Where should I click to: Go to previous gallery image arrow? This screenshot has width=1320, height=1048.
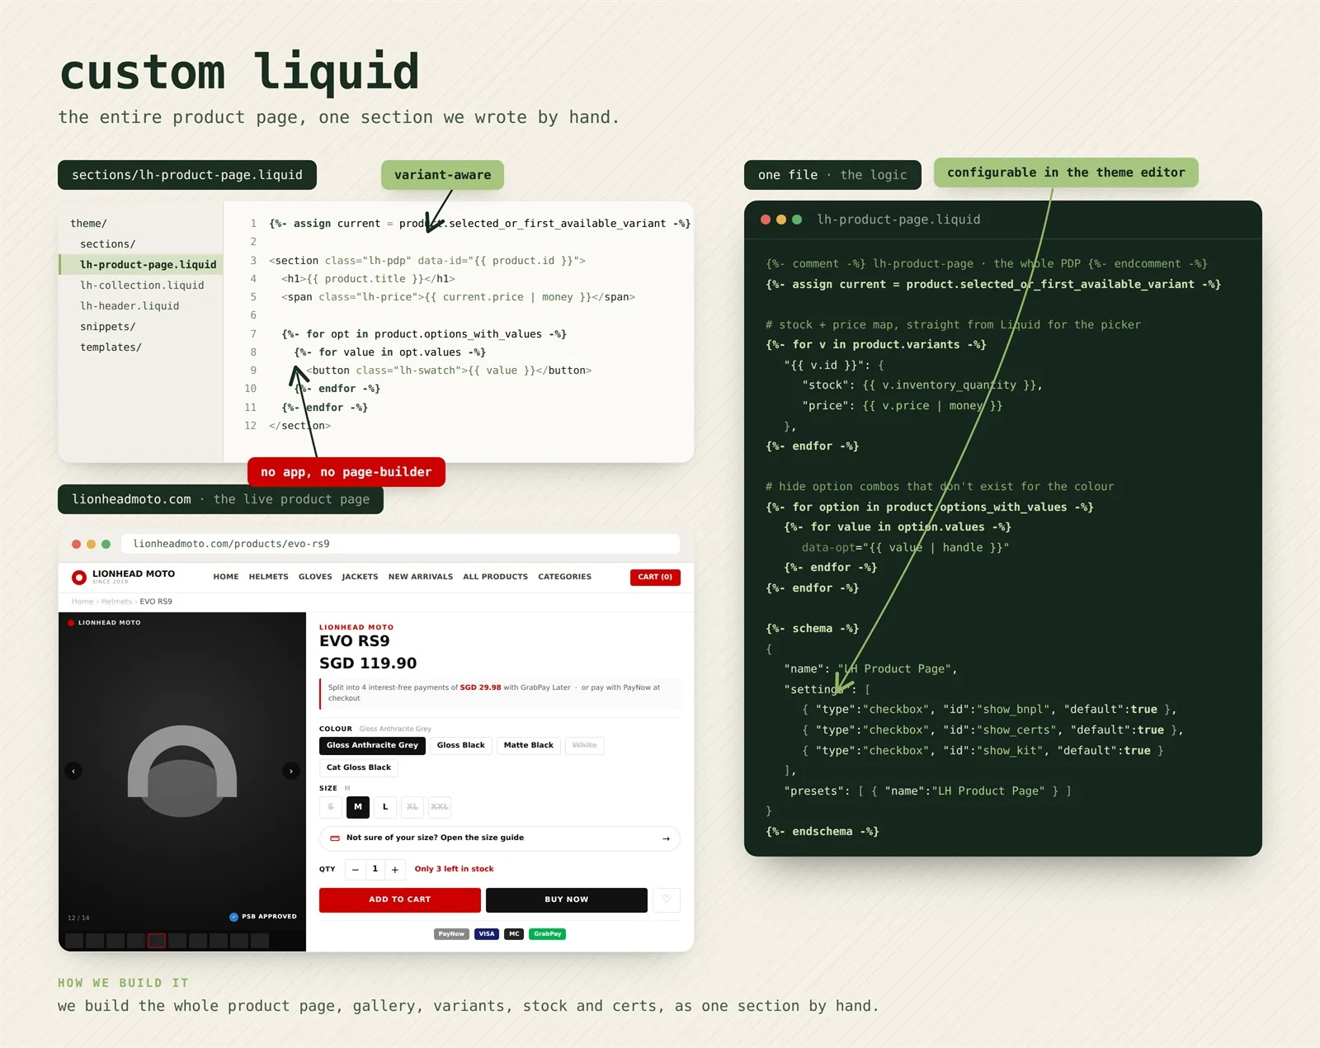point(73,771)
